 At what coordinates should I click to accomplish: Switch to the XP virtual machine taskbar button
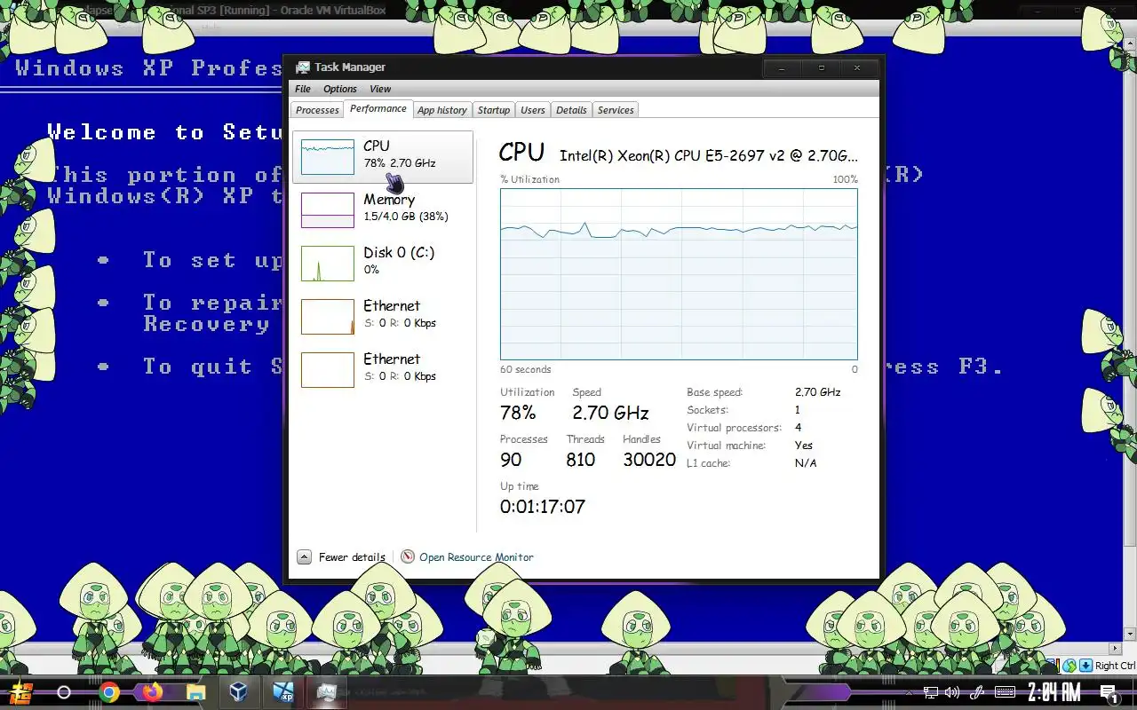tap(283, 691)
